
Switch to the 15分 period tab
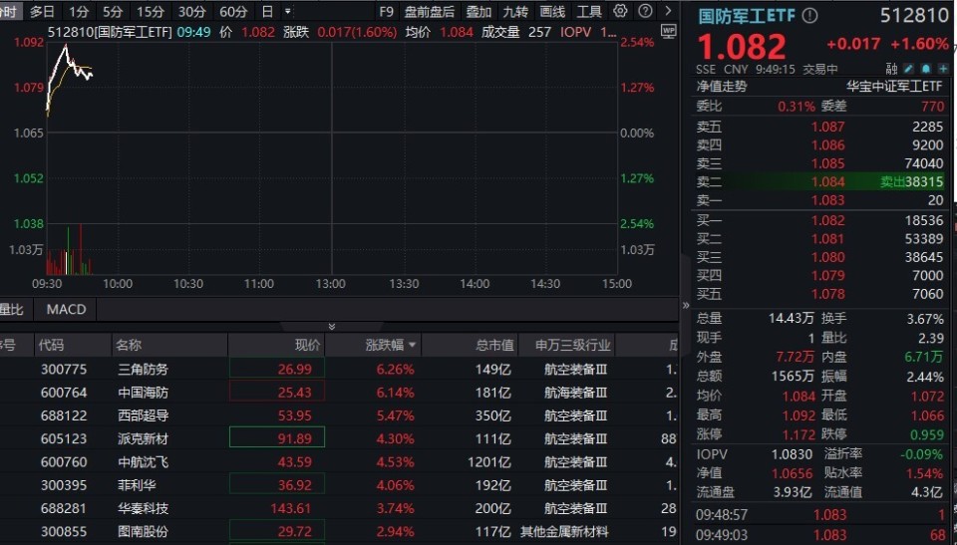(151, 12)
